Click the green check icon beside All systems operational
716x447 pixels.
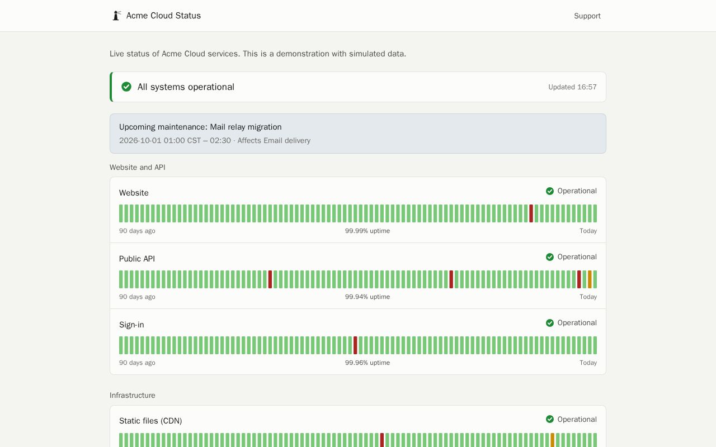point(126,87)
